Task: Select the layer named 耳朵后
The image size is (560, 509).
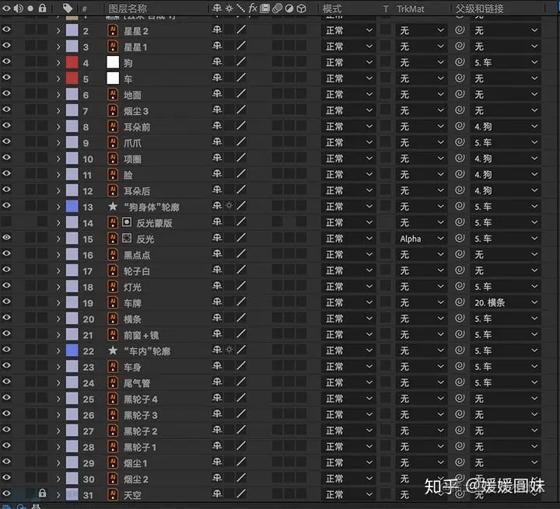Action: tap(137, 191)
